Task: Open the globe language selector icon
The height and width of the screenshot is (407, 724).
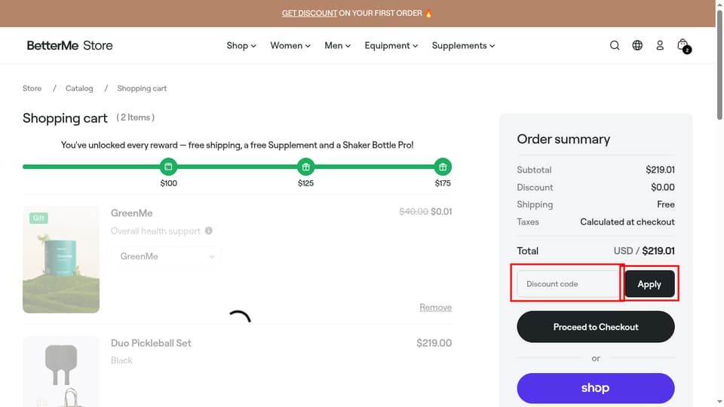Action: click(x=637, y=45)
